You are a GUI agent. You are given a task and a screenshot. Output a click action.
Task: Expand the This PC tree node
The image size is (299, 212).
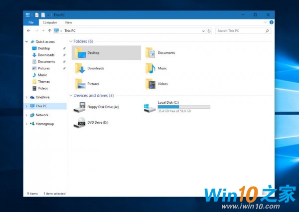(x=26, y=106)
